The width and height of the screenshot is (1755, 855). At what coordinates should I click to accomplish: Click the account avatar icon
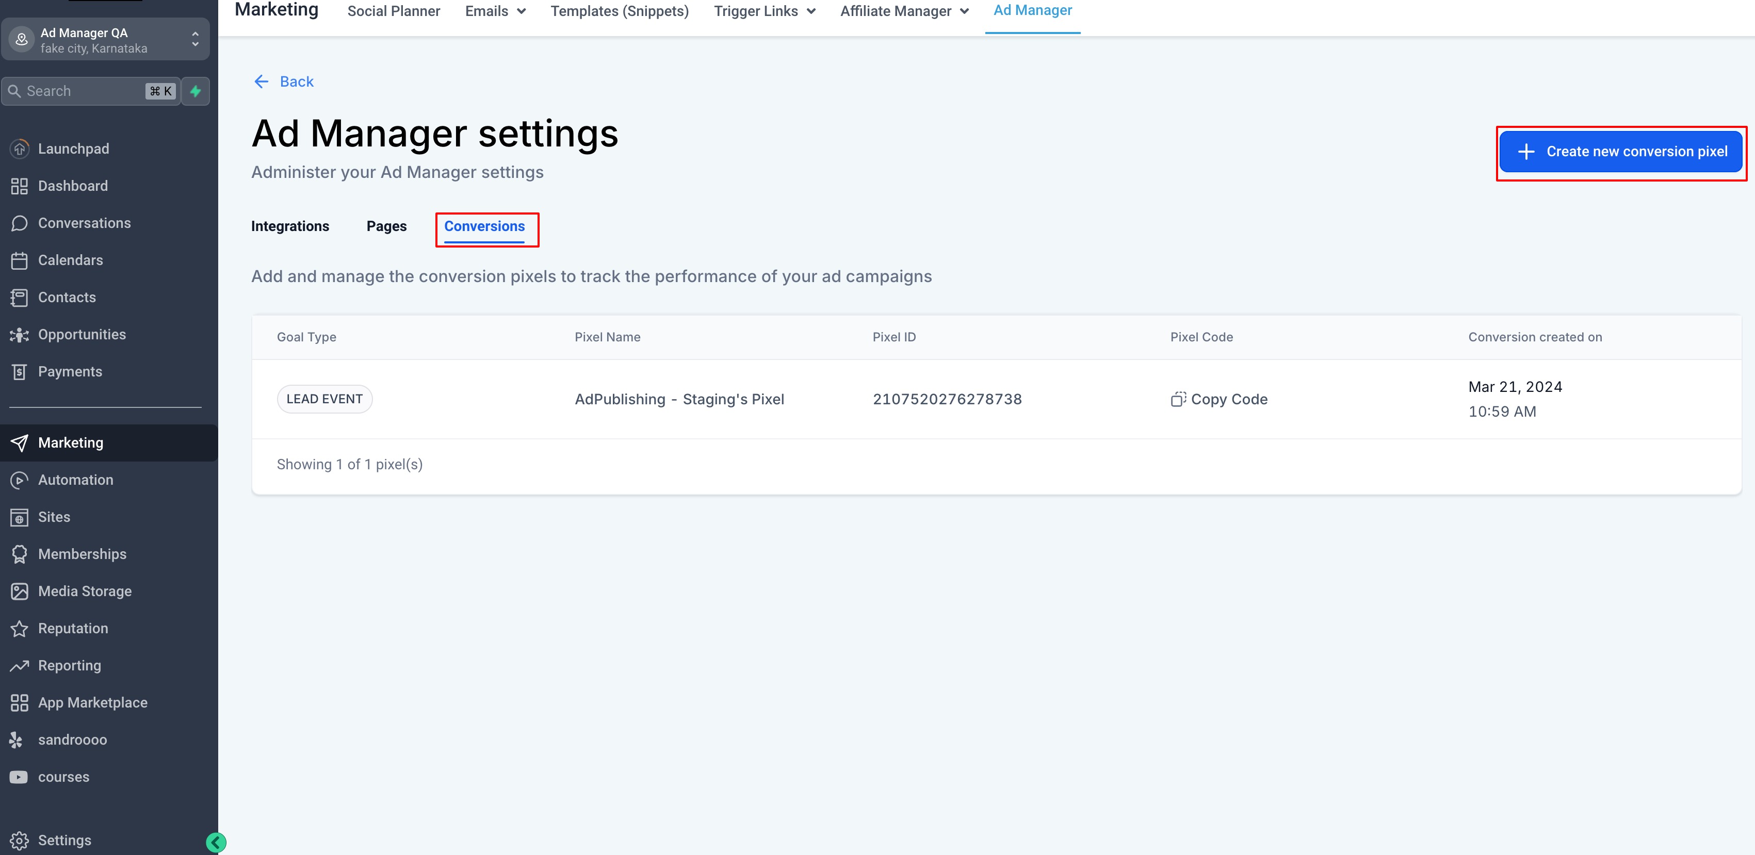click(x=22, y=40)
